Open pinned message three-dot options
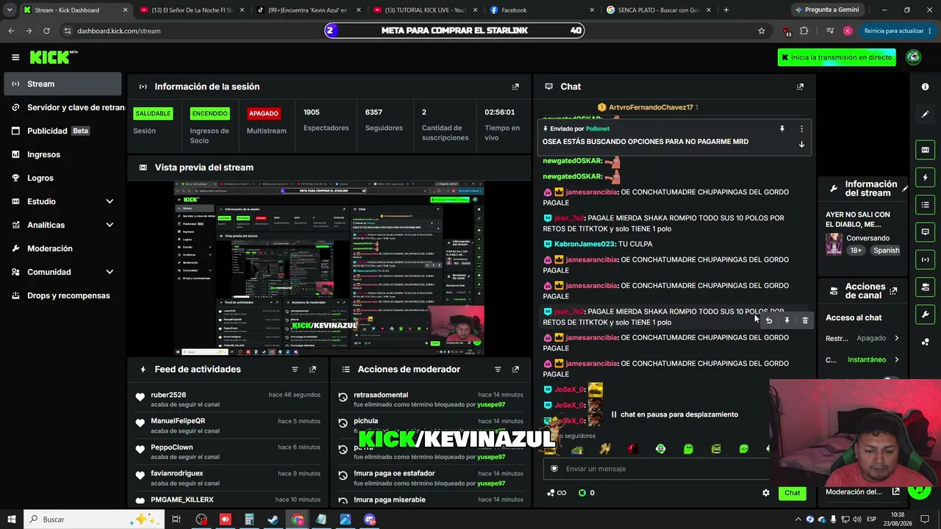The height and width of the screenshot is (529, 941). pos(801,129)
